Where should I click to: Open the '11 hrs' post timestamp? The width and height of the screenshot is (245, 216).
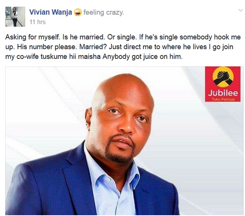37,22
